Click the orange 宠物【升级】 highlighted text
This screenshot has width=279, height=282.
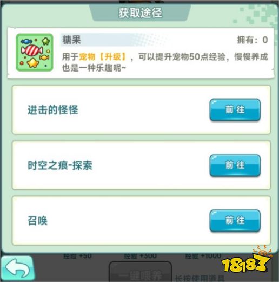103,57
